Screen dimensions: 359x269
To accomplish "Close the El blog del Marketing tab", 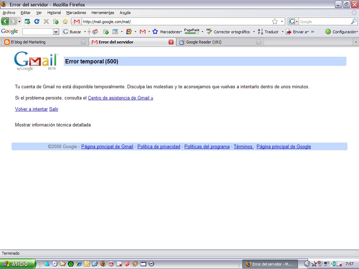I will (x=83, y=42).
